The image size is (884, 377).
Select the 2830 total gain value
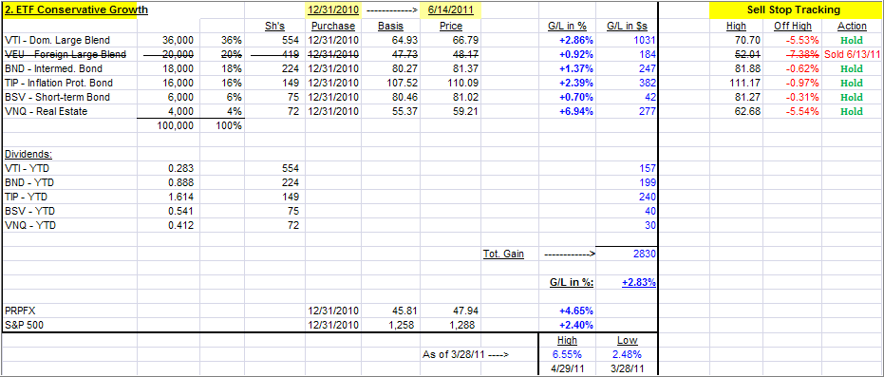pos(644,254)
